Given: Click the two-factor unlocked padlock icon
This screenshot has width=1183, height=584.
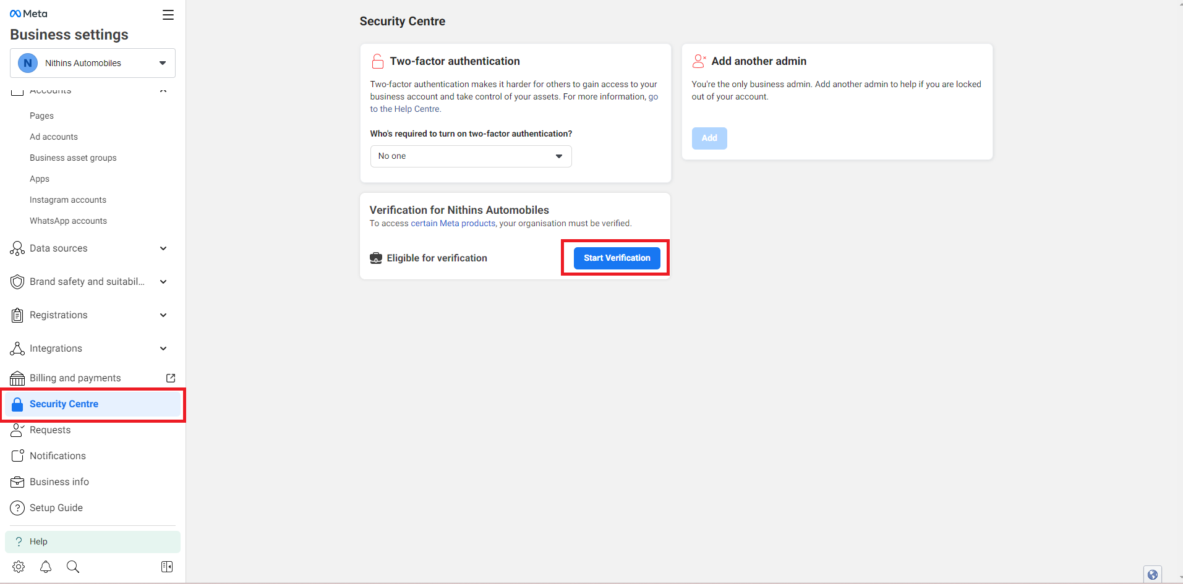Looking at the screenshot, I should (377, 61).
